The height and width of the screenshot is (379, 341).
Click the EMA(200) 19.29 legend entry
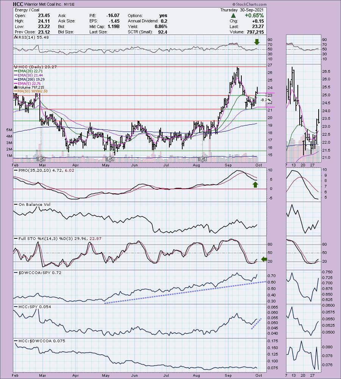pos(30,79)
